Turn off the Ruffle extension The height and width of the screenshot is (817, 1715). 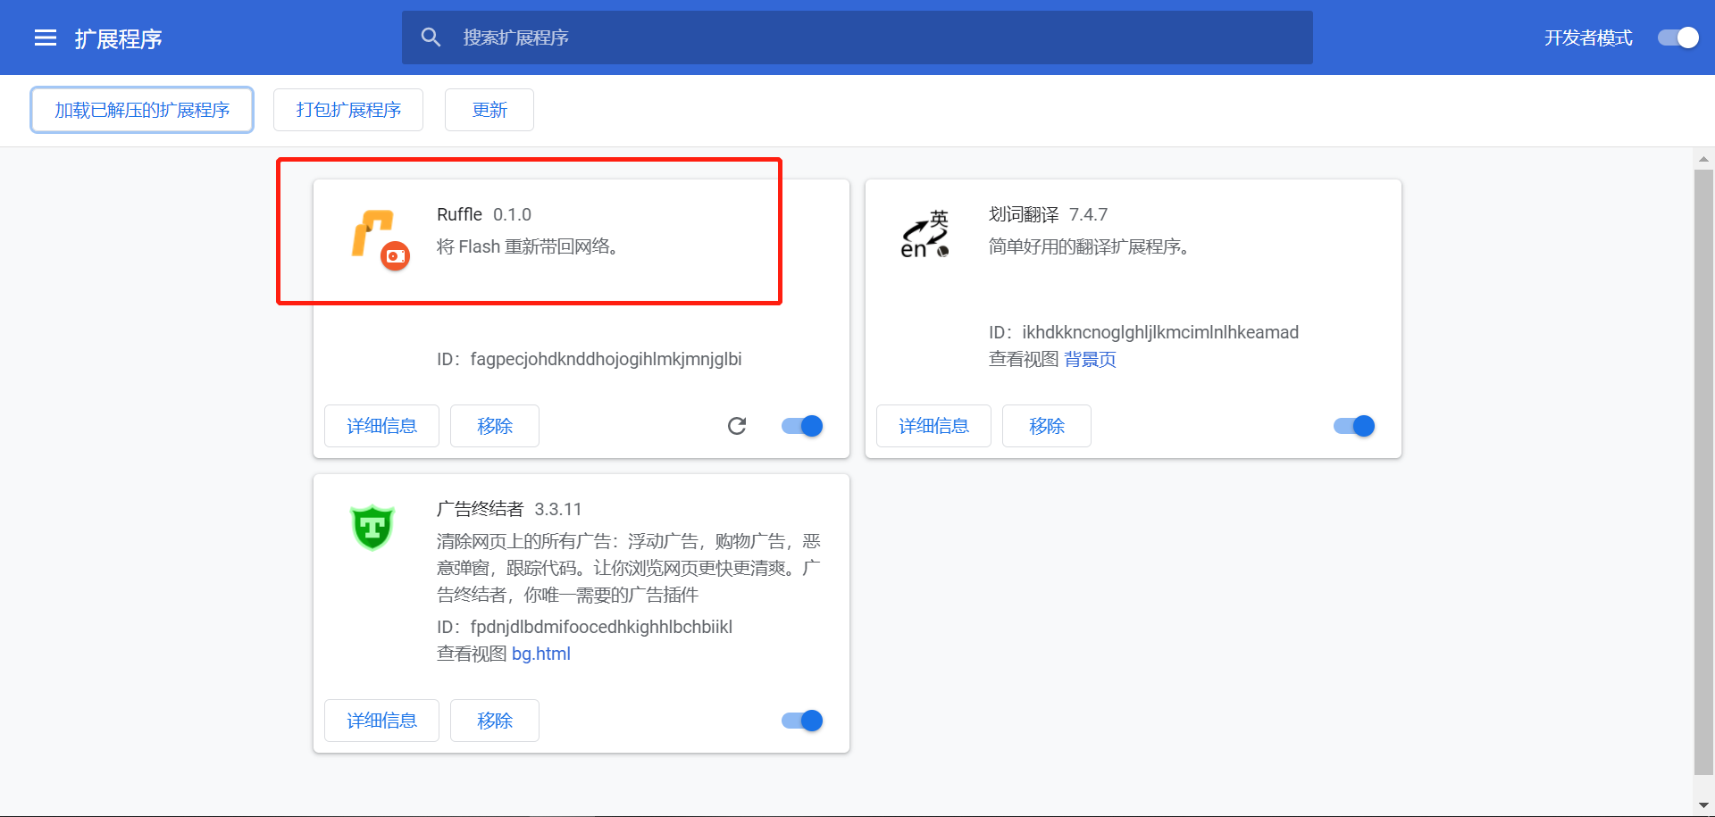pos(800,426)
